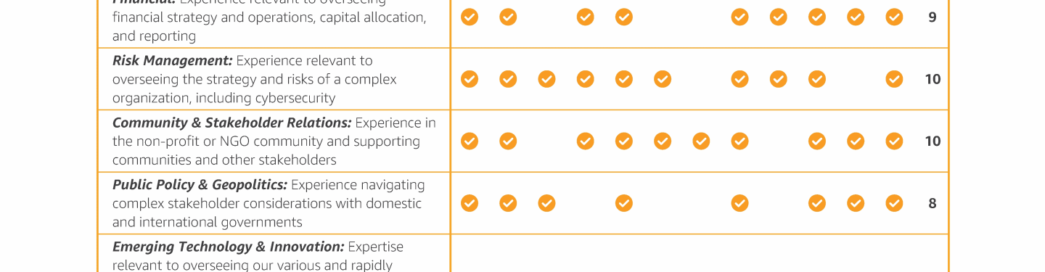Viewport: 1045px width, 272px height.
Task: Click first checkmark in Financial row
Action: pyautogui.click(x=470, y=17)
